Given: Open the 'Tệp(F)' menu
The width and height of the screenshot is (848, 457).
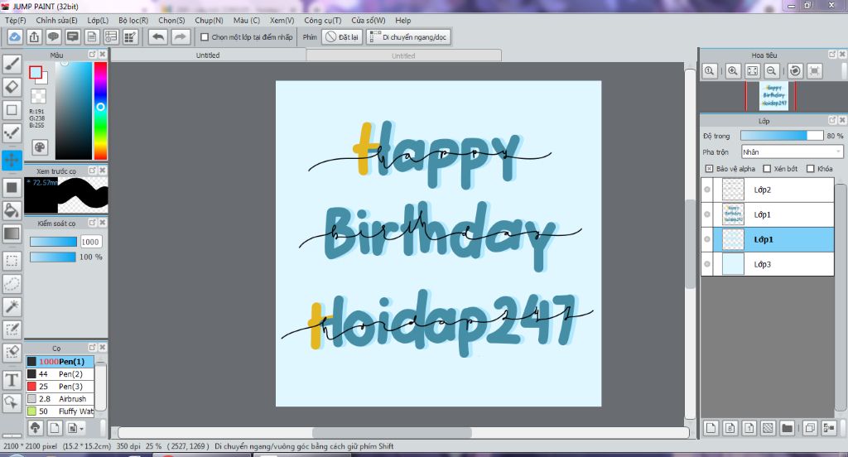Looking at the screenshot, I should click(15, 21).
